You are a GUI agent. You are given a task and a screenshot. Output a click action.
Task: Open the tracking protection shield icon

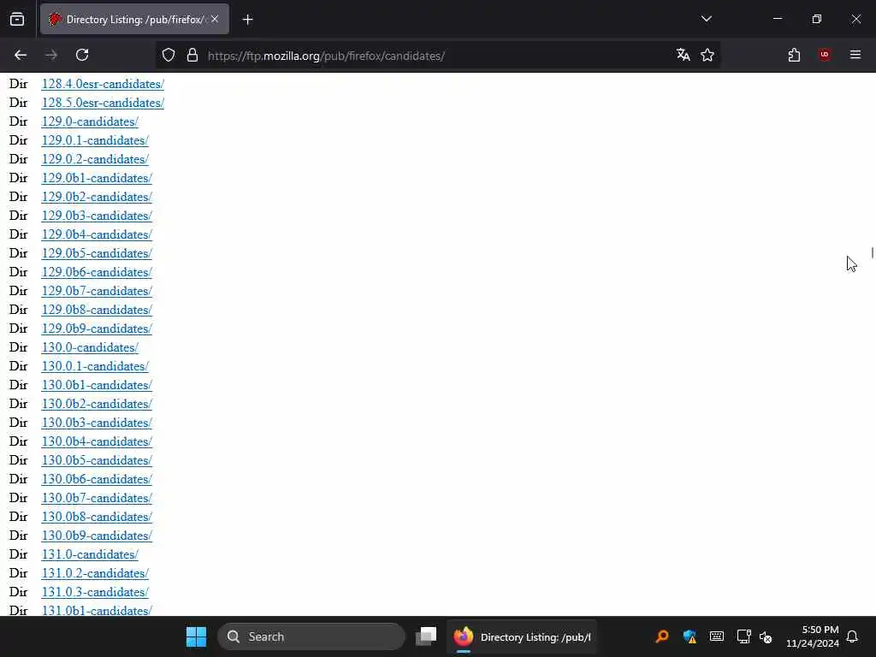pos(169,56)
